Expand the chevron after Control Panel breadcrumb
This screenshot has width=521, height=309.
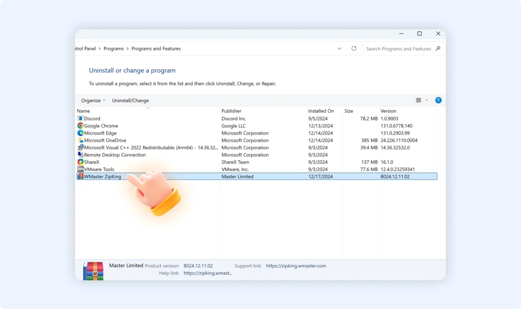100,49
